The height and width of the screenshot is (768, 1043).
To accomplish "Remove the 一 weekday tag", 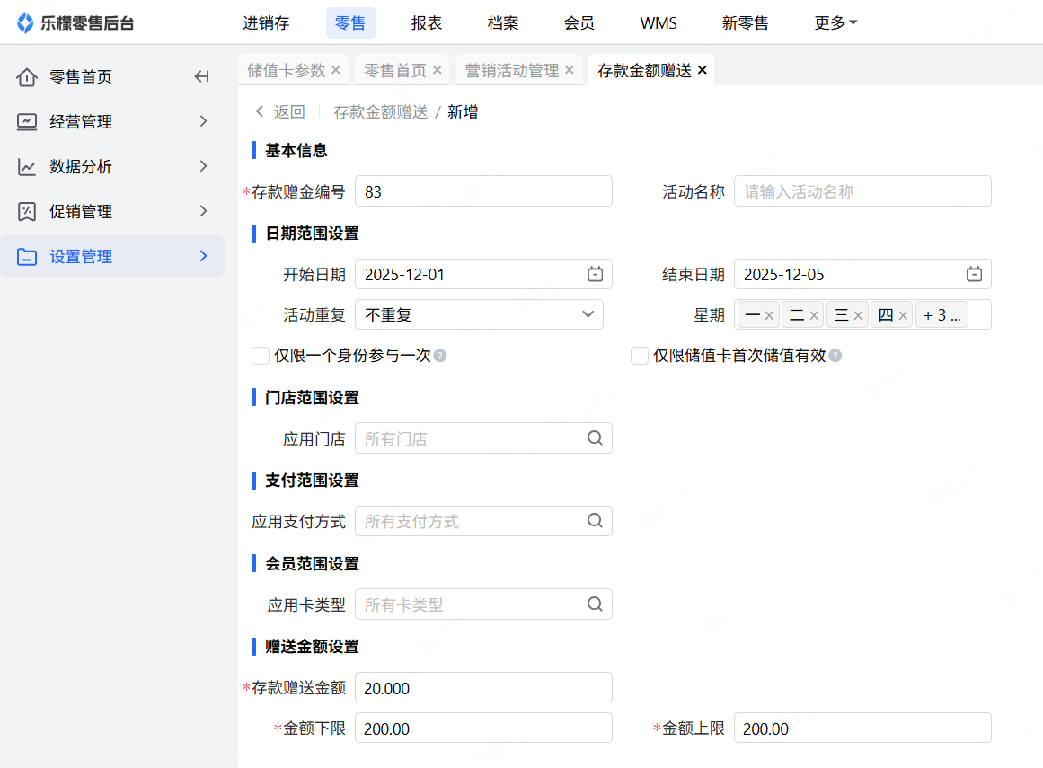I will coord(769,316).
